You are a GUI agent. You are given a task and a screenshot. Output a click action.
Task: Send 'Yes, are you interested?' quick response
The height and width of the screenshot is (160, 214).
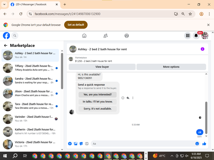tap(98, 94)
